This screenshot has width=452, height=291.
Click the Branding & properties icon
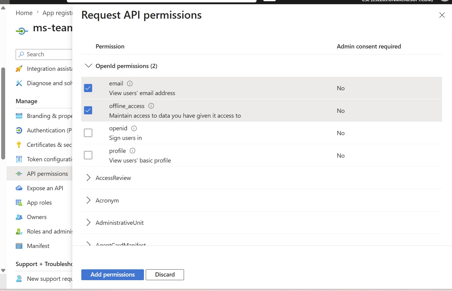19,116
